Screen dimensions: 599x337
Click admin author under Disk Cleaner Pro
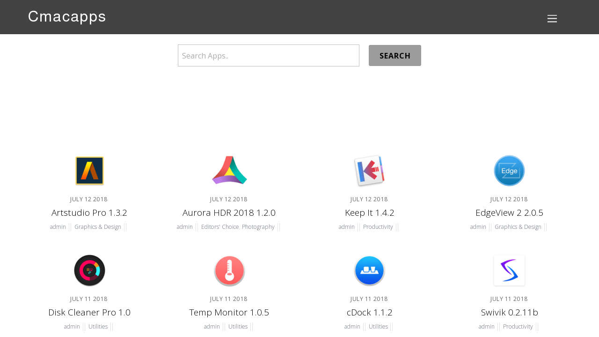click(72, 327)
